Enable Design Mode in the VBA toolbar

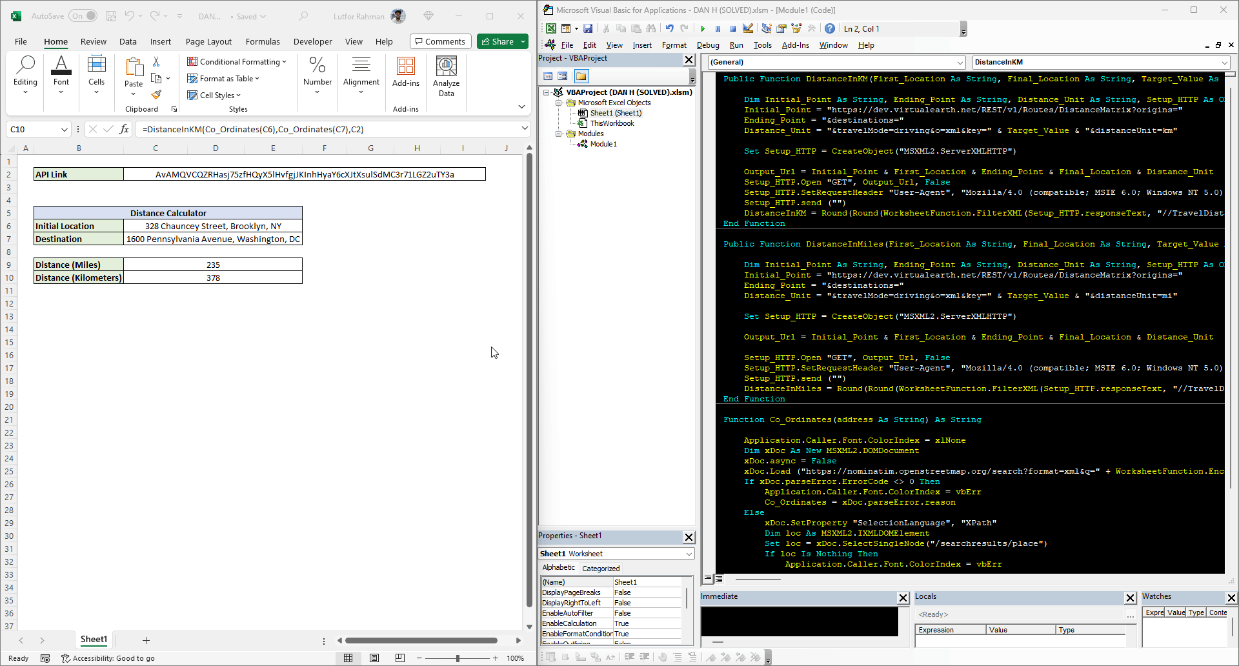pos(747,28)
